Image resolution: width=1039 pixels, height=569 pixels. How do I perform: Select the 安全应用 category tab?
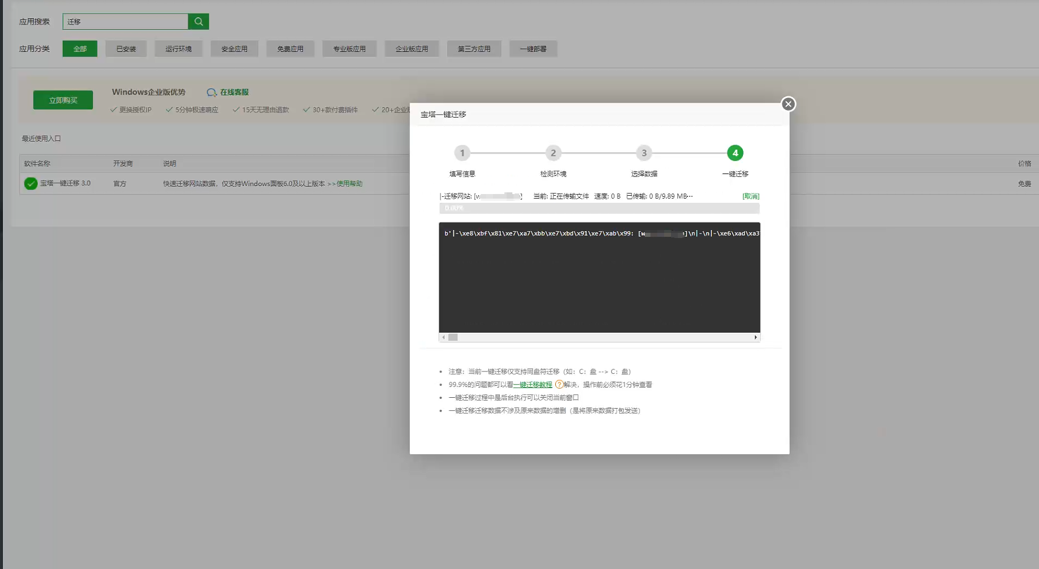pos(235,49)
